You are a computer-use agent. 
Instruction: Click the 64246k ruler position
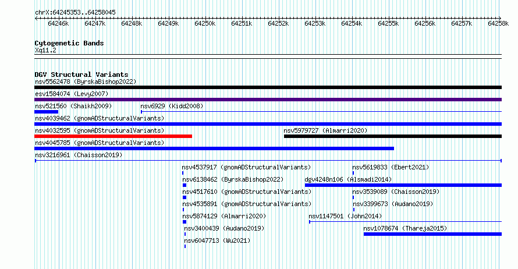point(58,23)
